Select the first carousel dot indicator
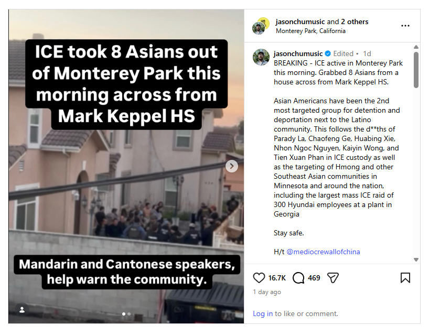429x336 pixels. pos(124,314)
